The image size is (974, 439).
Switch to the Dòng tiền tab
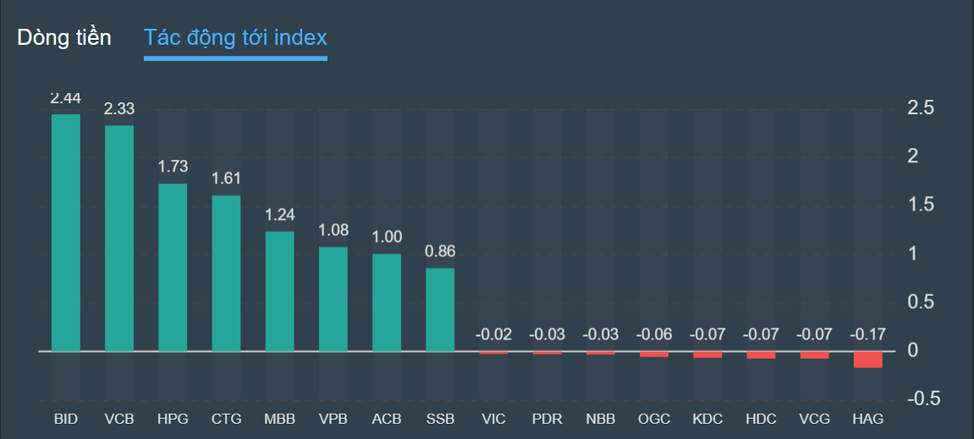64,38
